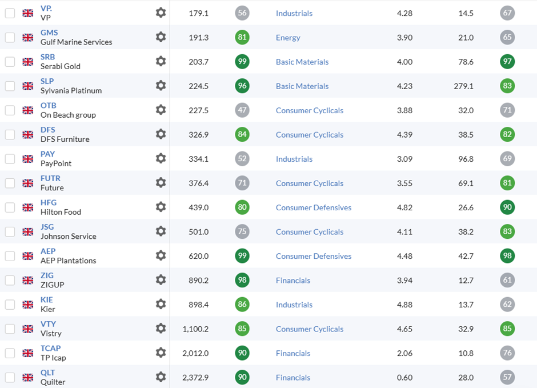Click the grey 47 rank badge for On Beach group
This screenshot has height=388, width=537.
tap(242, 110)
